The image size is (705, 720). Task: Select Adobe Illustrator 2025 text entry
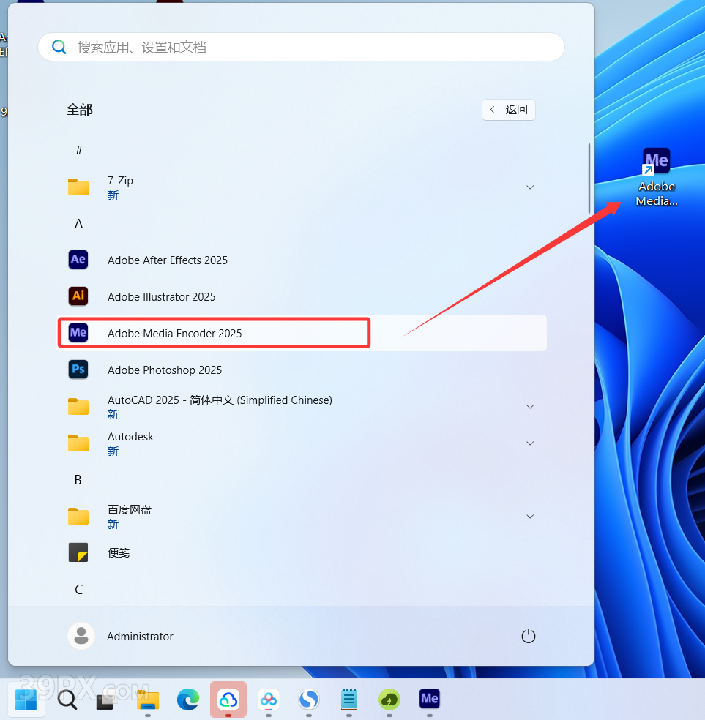pyautogui.click(x=161, y=297)
